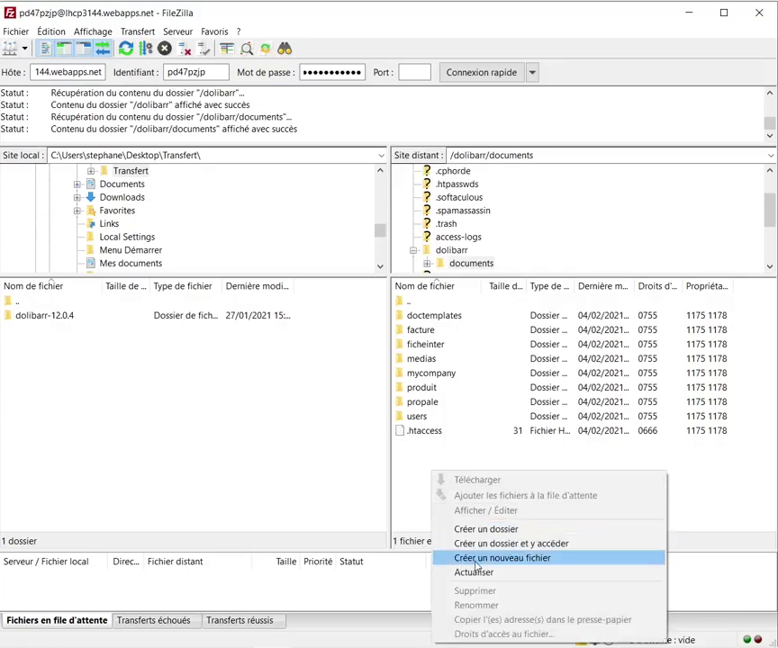Open the Serveur menu
This screenshot has height=648, width=778.
[x=177, y=31]
